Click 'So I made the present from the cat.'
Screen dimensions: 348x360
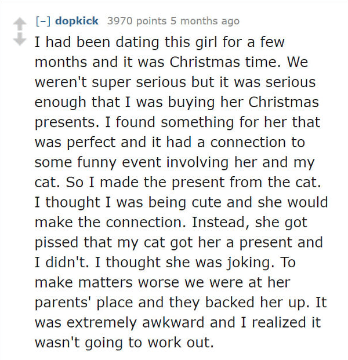[193, 182]
